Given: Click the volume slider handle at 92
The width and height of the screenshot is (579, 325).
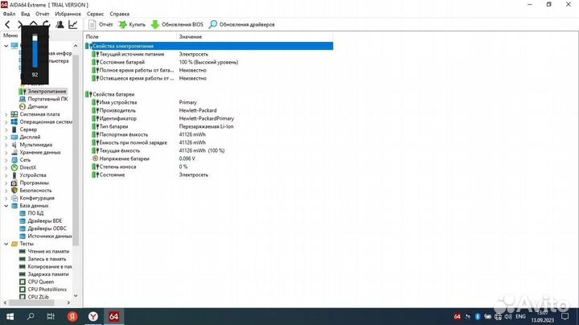Looking at the screenshot, I should [35, 38].
